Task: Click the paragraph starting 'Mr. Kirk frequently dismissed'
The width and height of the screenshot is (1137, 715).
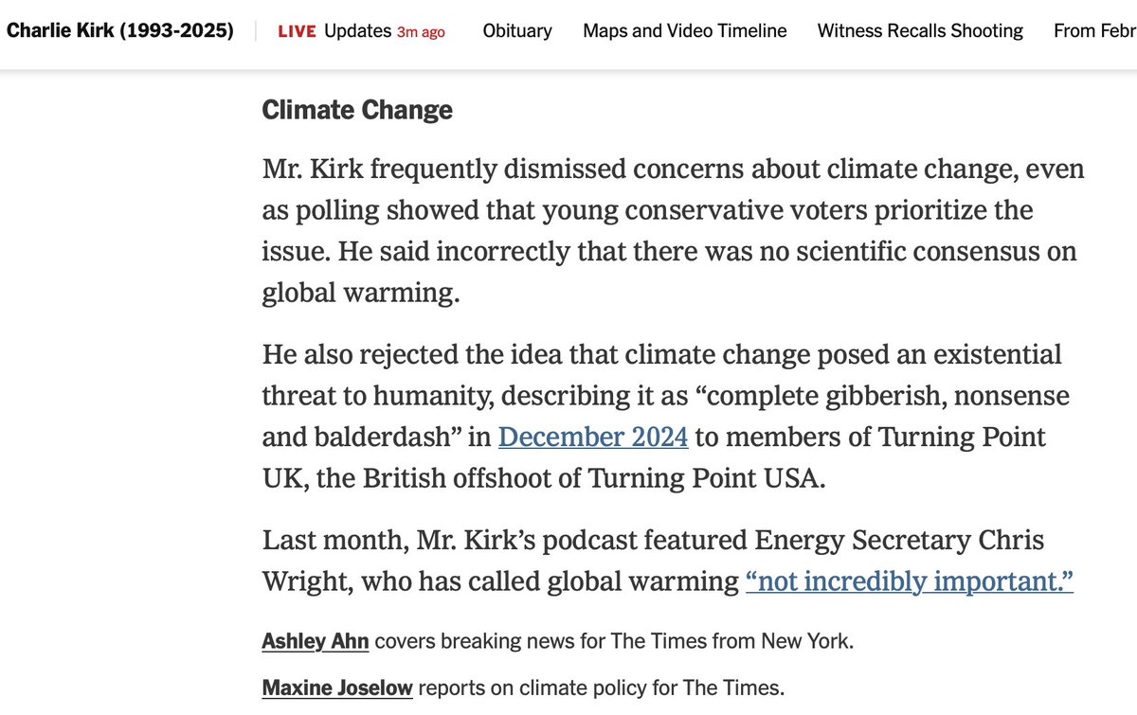Action: [673, 231]
